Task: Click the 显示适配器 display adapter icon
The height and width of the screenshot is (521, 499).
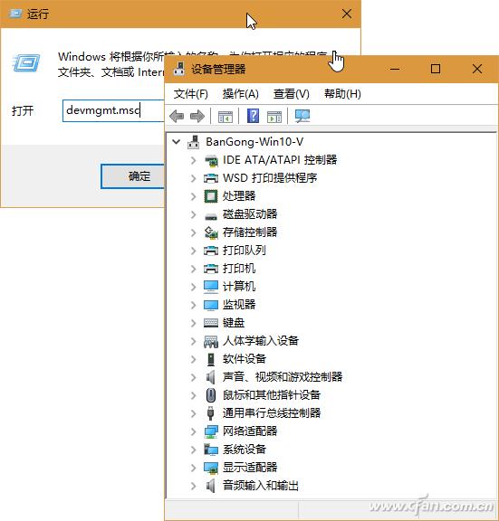Action: [211, 468]
